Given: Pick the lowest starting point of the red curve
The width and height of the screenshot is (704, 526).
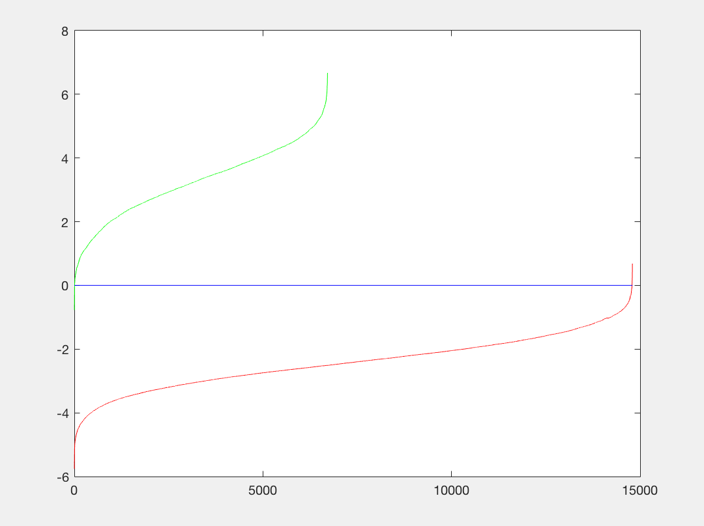Looking at the screenshot, I should pos(74,467).
